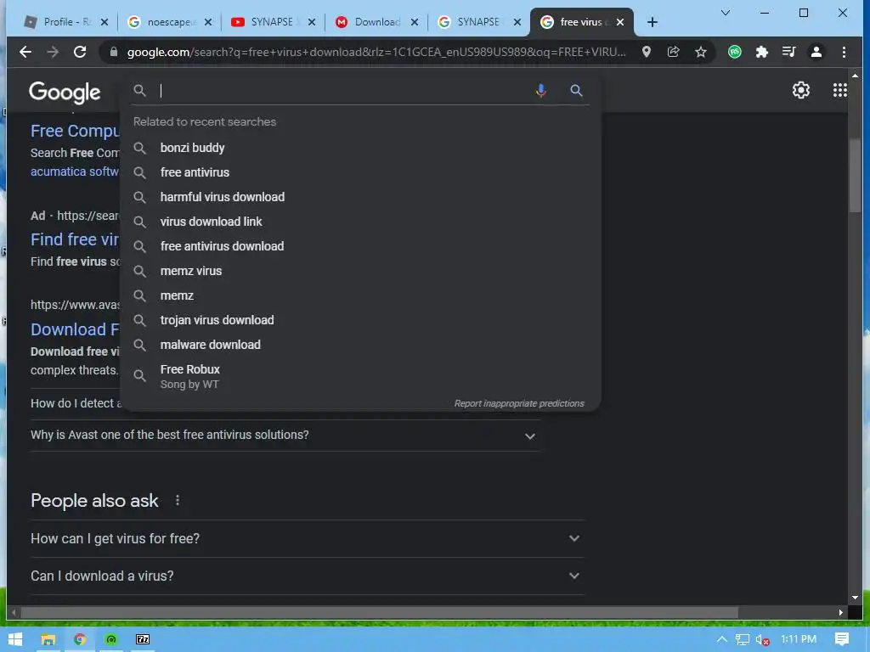
Task: Open File Explorer from the taskbar
Action: [x=48, y=639]
